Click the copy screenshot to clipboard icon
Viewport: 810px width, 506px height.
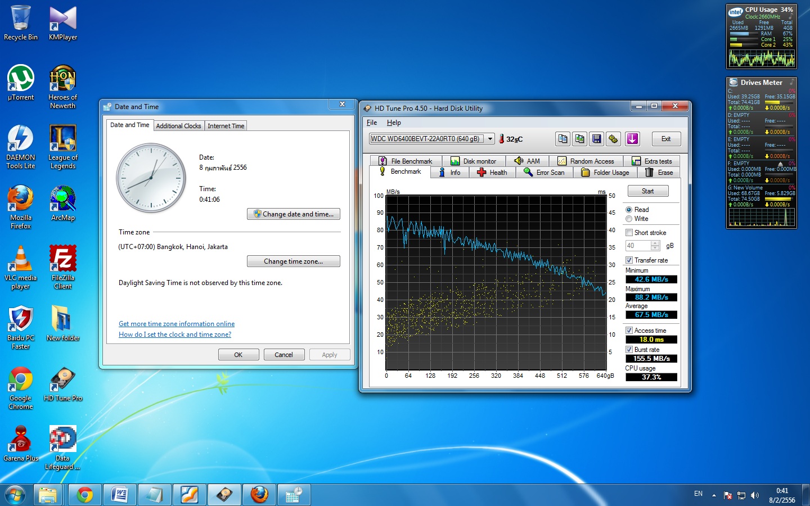(x=579, y=139)
